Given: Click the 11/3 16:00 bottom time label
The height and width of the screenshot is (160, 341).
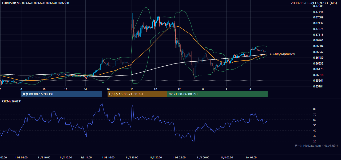Looking at the screenshot, I should click(108, 157).
